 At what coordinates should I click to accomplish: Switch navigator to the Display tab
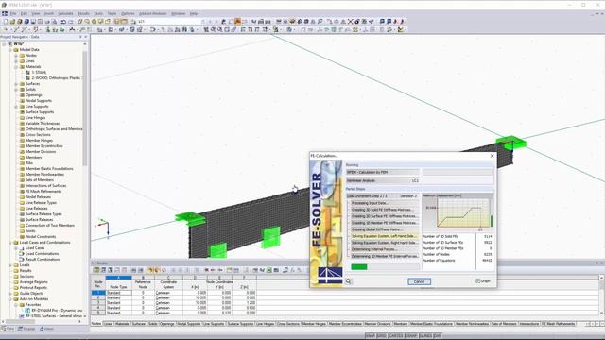(x=26, y=329)
